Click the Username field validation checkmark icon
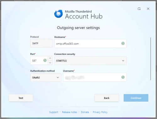Viewport: 157px width, 119px height. 123,77
